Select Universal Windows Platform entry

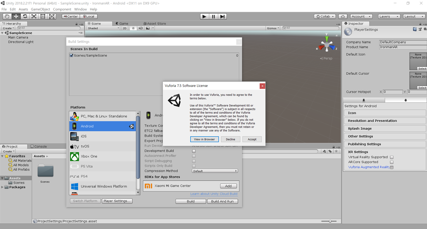click(102, 186)
